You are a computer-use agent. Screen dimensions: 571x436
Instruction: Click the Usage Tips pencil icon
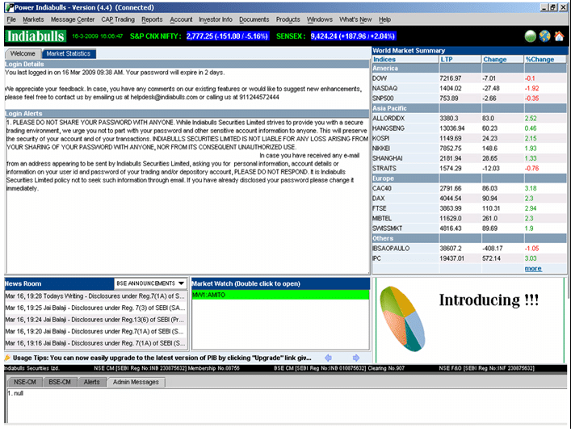point(7,358)
